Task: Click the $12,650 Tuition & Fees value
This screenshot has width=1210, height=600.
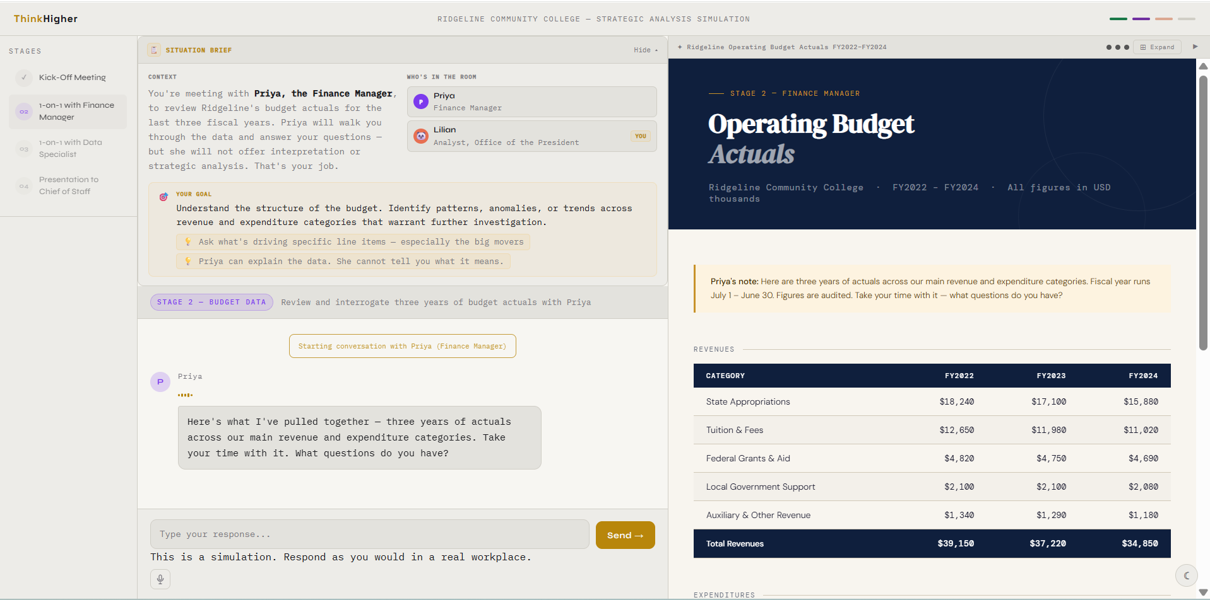Action: (x=956, y=430)
